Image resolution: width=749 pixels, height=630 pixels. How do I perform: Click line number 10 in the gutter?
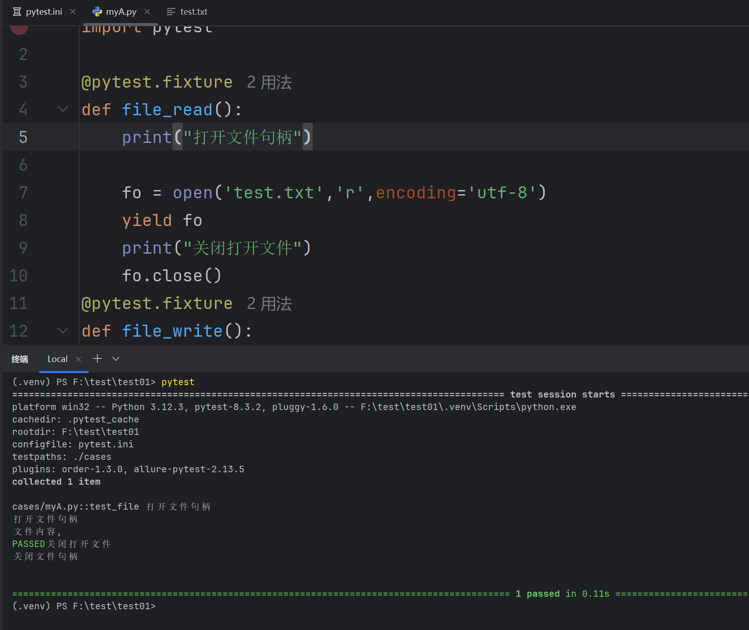pyautogui.click(x=18, y=275)
